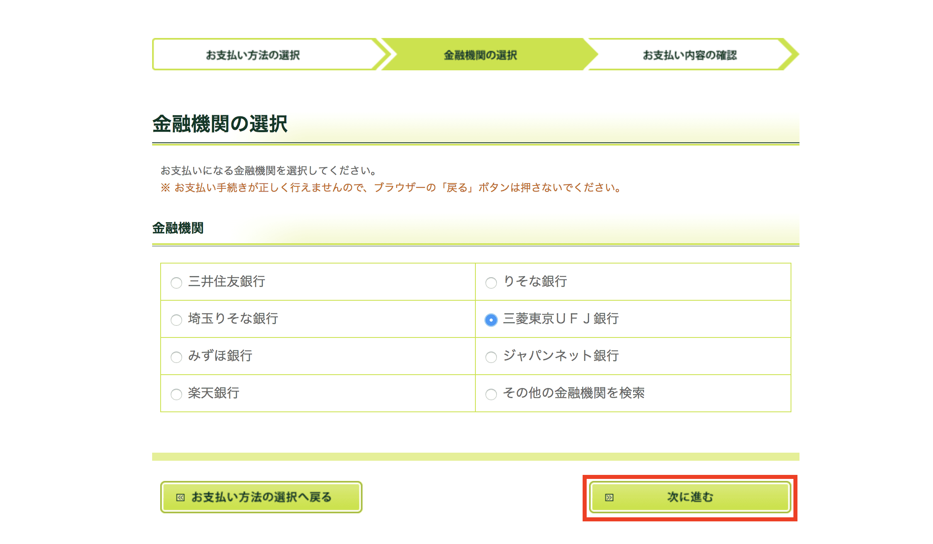The image size is (933, 544).
Task: Choose the ジャパンネット銀行 radio option
Action: point(491,357)
